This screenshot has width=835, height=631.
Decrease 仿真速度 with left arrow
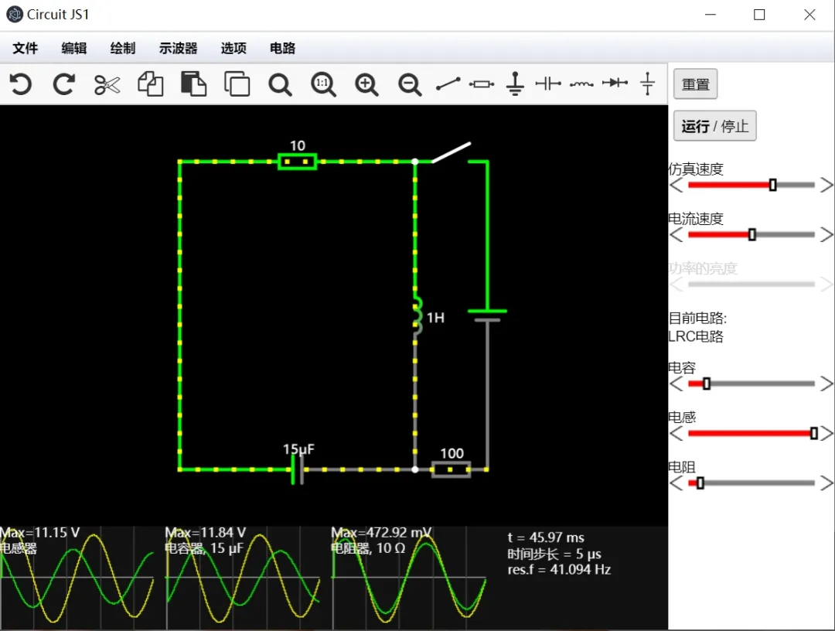pos(677,186)
